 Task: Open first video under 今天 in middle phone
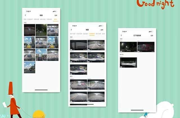pos(78,45)
